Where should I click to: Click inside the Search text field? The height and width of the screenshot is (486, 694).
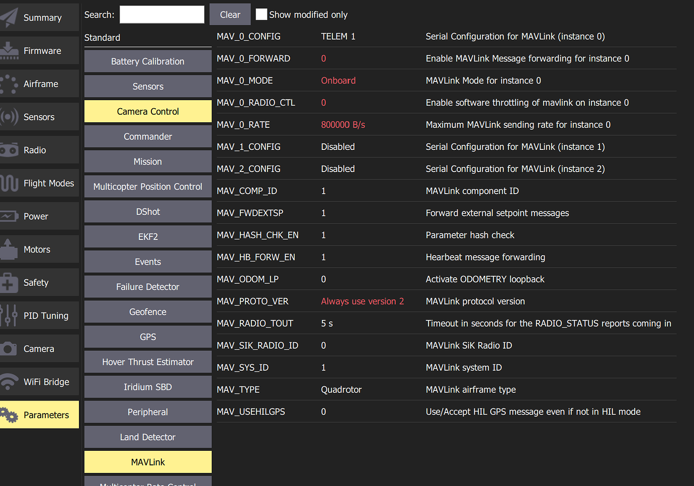[x=162, y=14]
